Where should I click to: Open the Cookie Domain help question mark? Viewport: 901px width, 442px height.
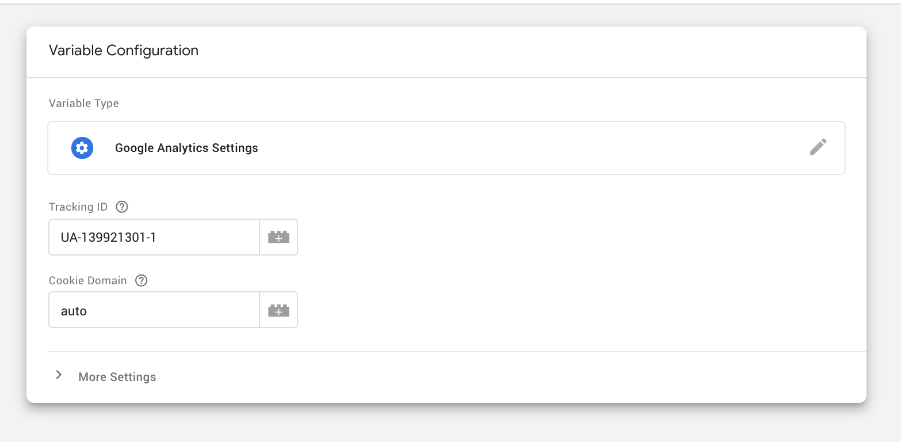click(x=141, y=280)
